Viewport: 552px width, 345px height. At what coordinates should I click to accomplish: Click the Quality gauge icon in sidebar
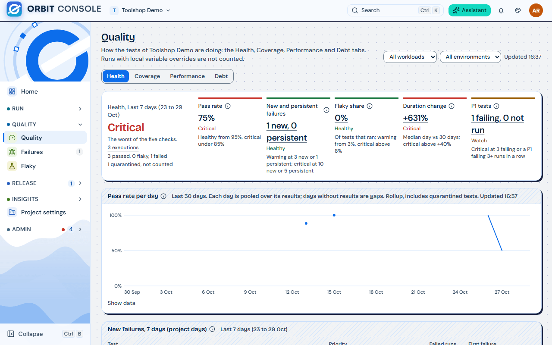point(12,138)
